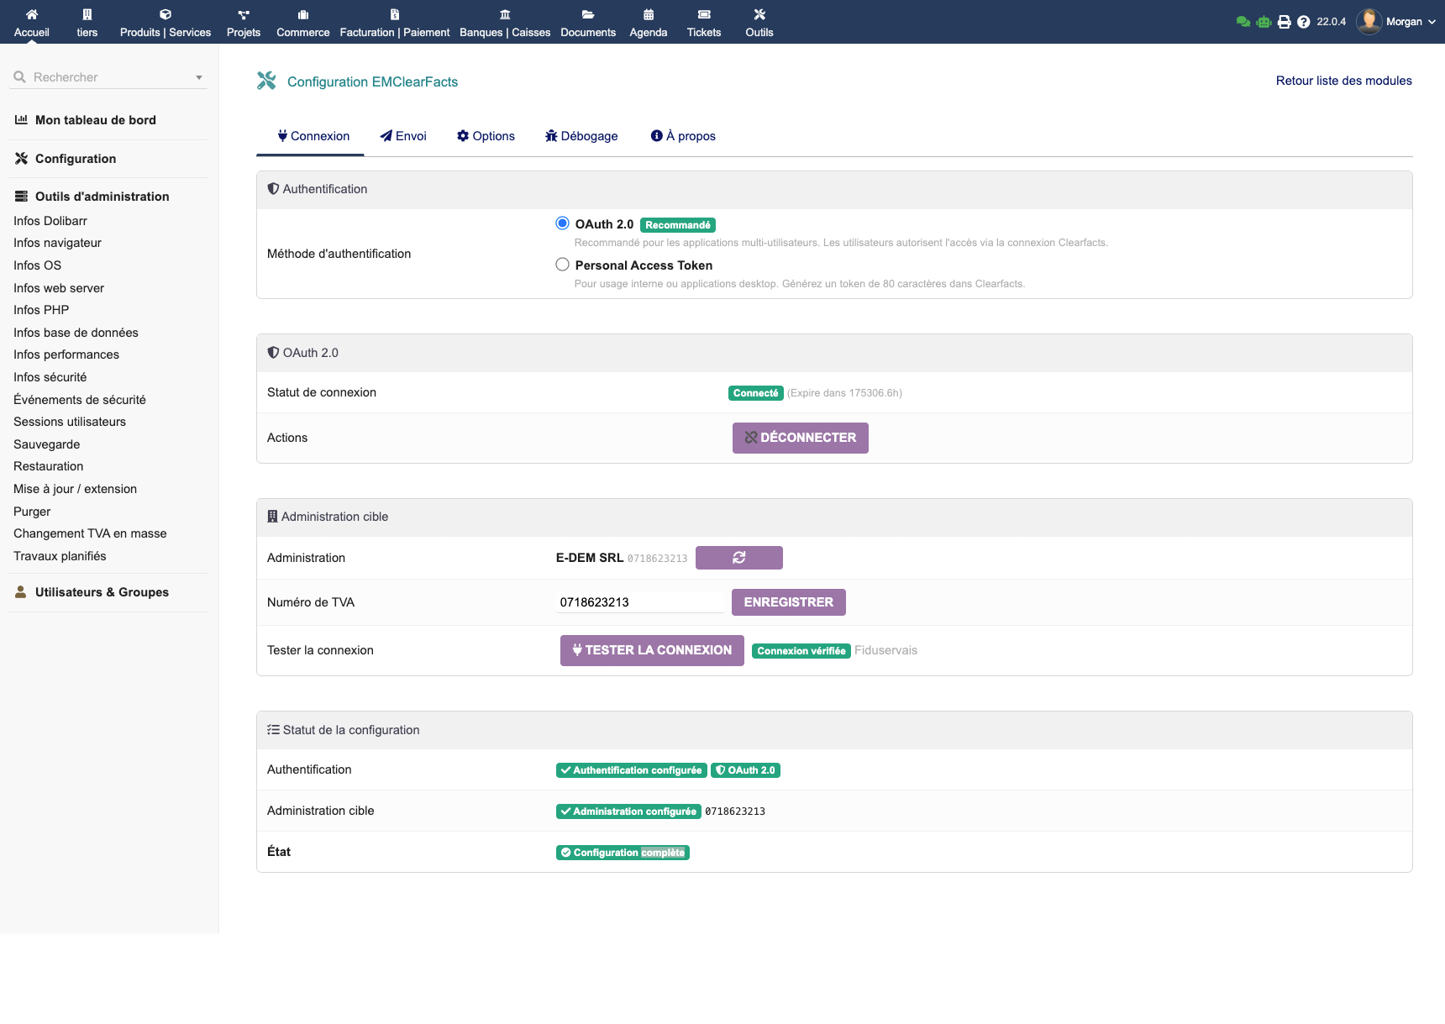1445x1024 pixels.
Task: Click the Connecté status badge
Action: (x=755, y=392)
